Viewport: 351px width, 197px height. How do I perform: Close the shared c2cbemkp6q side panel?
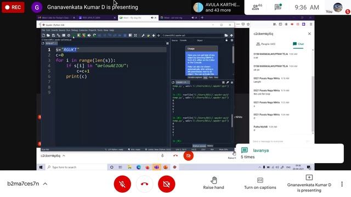tap(309, 34)
